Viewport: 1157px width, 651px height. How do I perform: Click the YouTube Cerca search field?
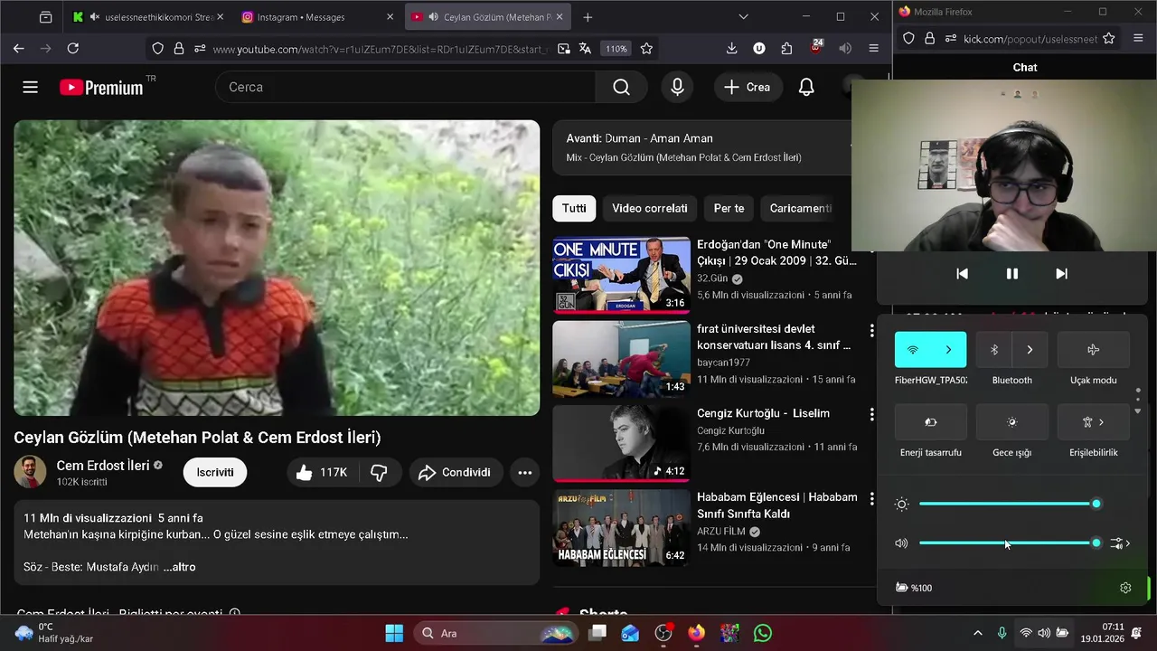405,87
